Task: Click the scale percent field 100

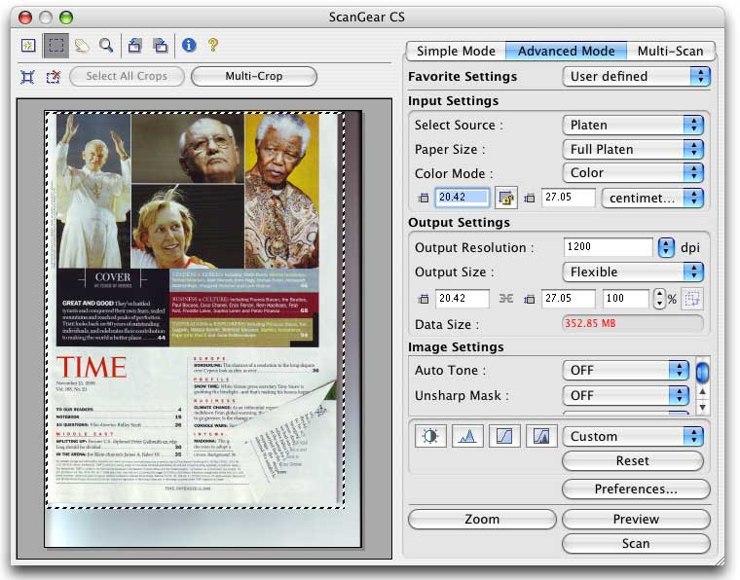Action: [626, 299]
